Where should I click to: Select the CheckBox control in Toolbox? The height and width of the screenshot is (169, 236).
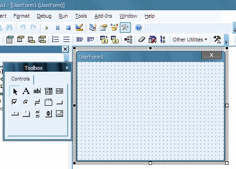click(x=14, y=102)
